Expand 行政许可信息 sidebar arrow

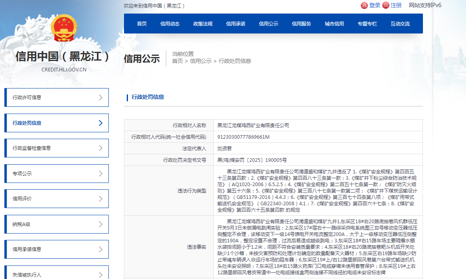[x=100, y=98]
